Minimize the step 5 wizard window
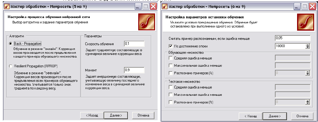 point(138,7)
